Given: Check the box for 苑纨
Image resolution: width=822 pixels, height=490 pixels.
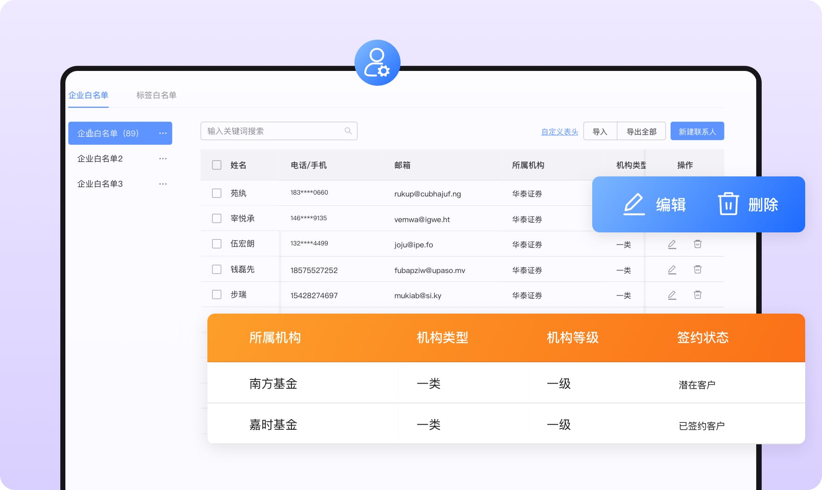Looking at the screenshot, I should click(217, 193).
